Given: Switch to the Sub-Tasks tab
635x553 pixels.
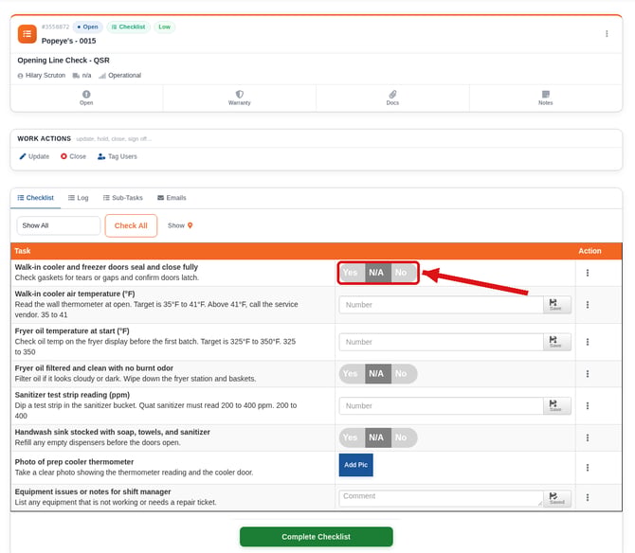Looking at the screenshot, I should [122, 198].
